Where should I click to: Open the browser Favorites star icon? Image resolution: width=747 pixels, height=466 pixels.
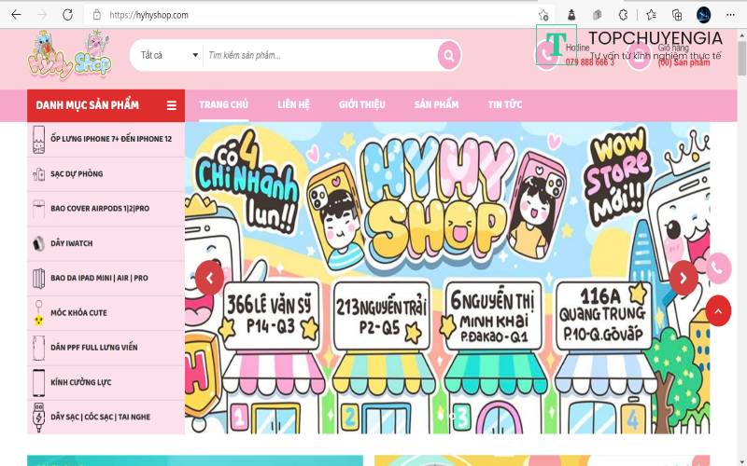651,15
